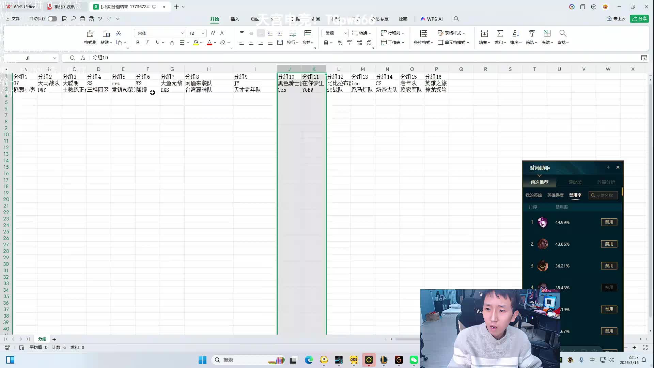Screen dimensions: 654x368
Task: Click the Find (查找) magnifier icon
Action: [562, 34]
